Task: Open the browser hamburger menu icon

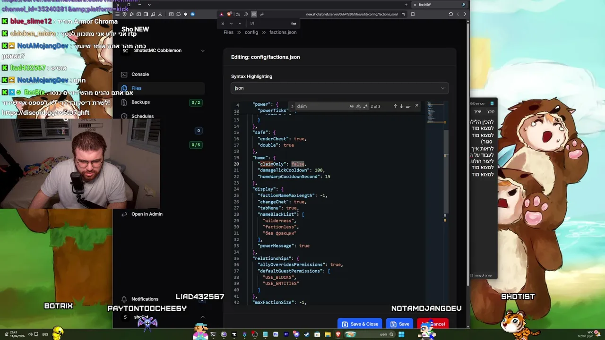Action: tap(118, 14)
